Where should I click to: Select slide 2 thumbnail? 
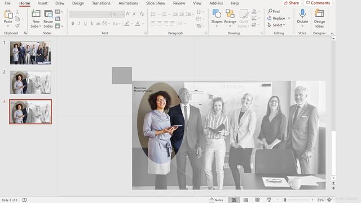[30, 82]
